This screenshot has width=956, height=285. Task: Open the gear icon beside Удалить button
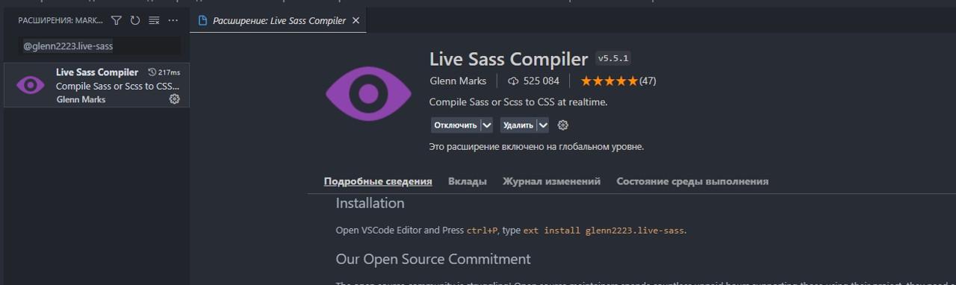[563, 125]
